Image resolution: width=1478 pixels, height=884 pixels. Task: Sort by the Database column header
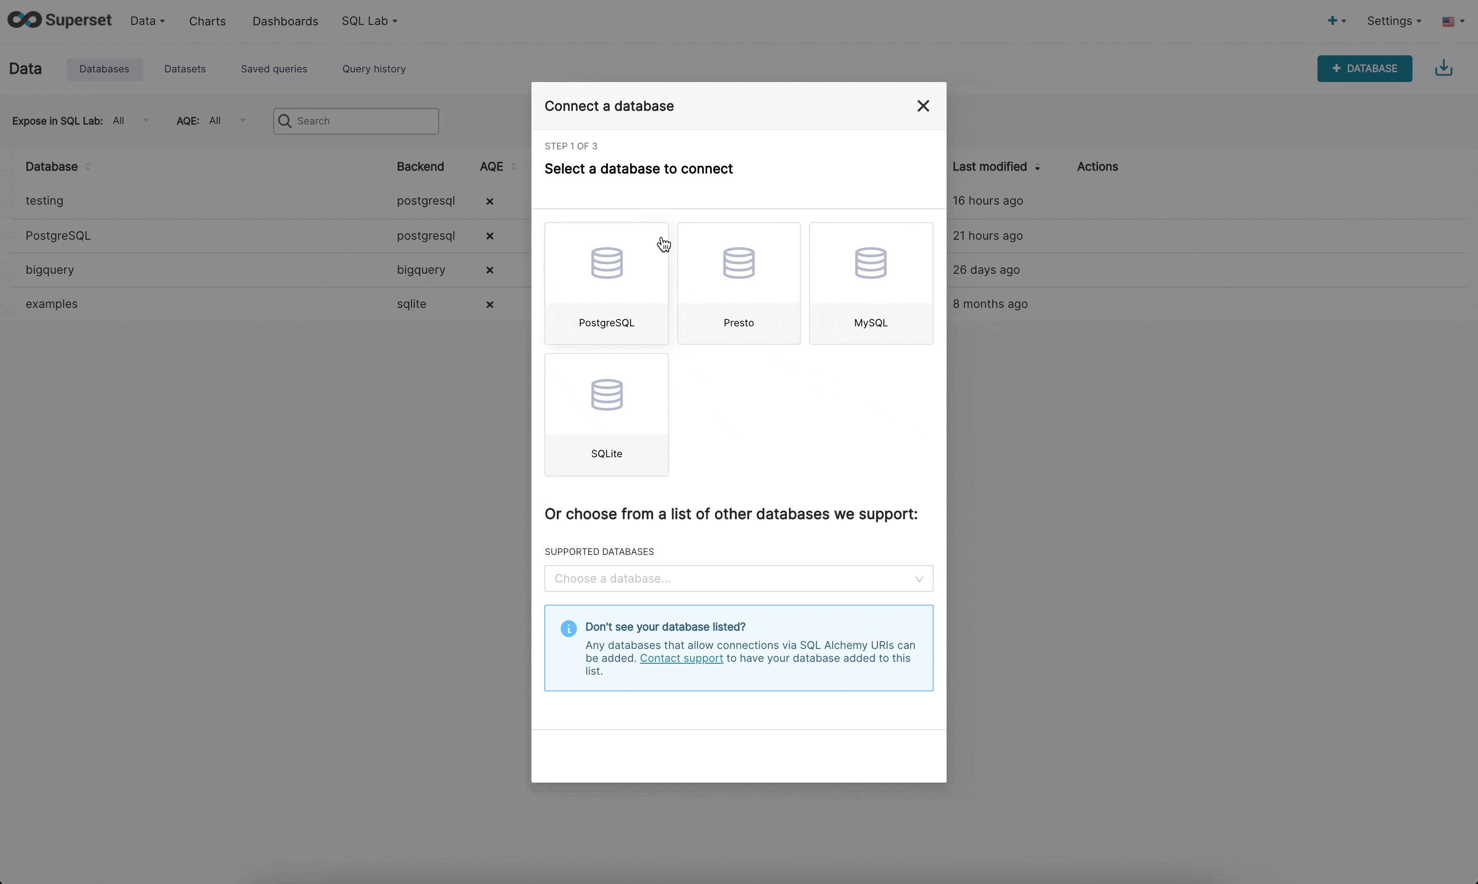52,167
